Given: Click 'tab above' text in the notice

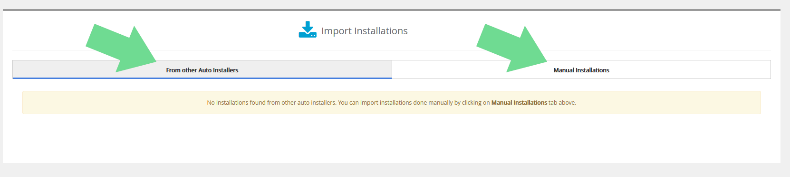Looking at the screenshot, I should pyautogui.click(x=562, y=102).
